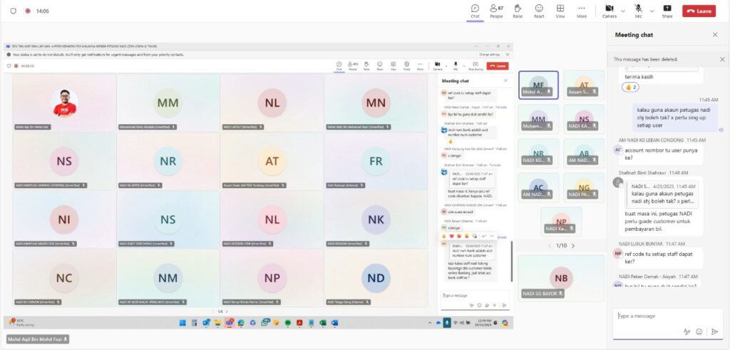This screenshot has height=350, width=730.
Task: Share your screen using Share
Action: 667,10
